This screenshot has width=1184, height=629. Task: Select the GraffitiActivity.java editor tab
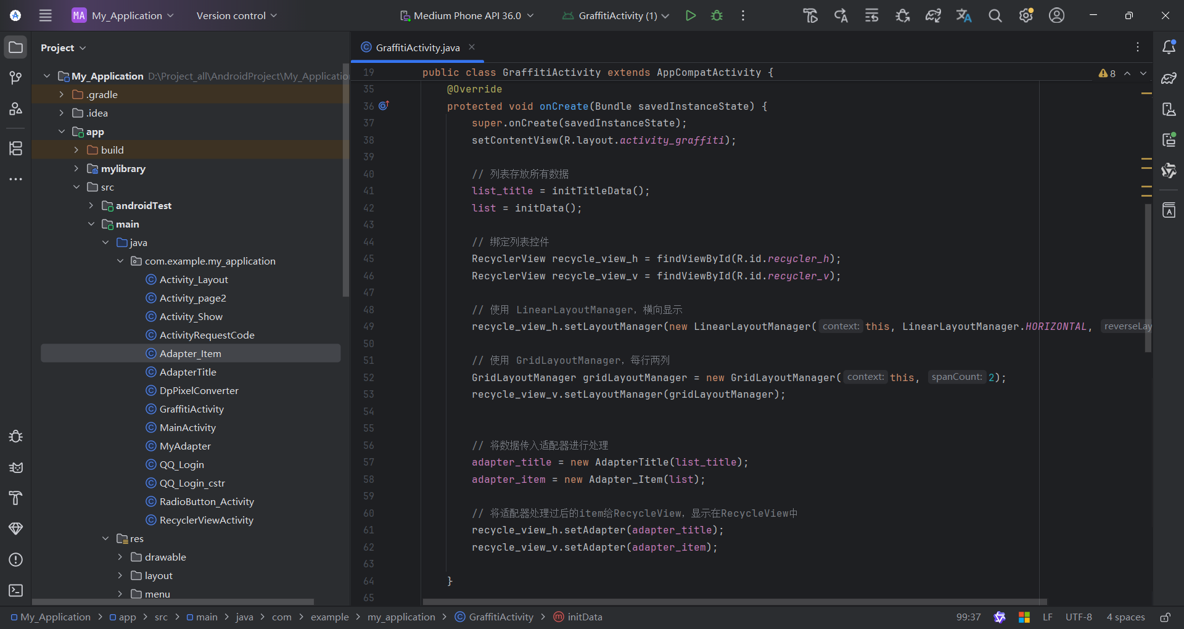click(417, 47)
